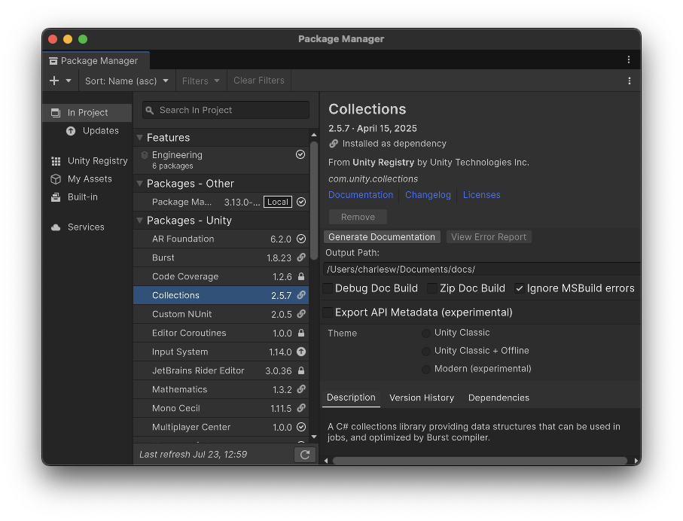Screen dimensions: 683x521
Task: Click the Built-in packages icon
Action: point(56,197)
